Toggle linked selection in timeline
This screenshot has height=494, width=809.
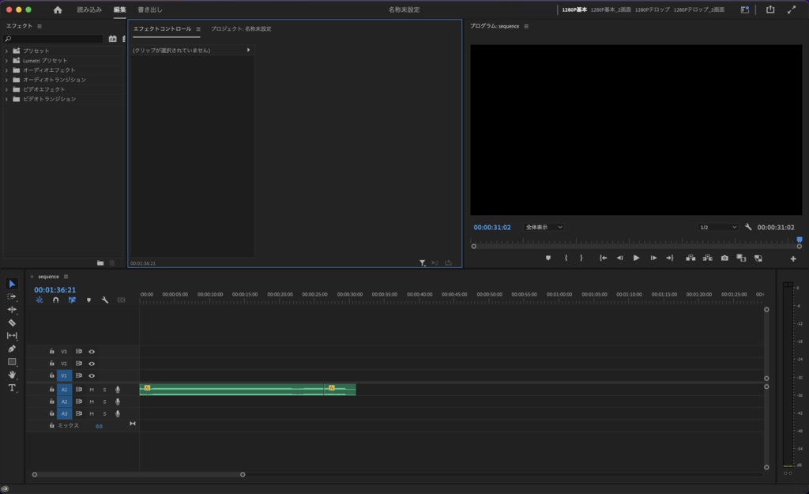[72, 300]
